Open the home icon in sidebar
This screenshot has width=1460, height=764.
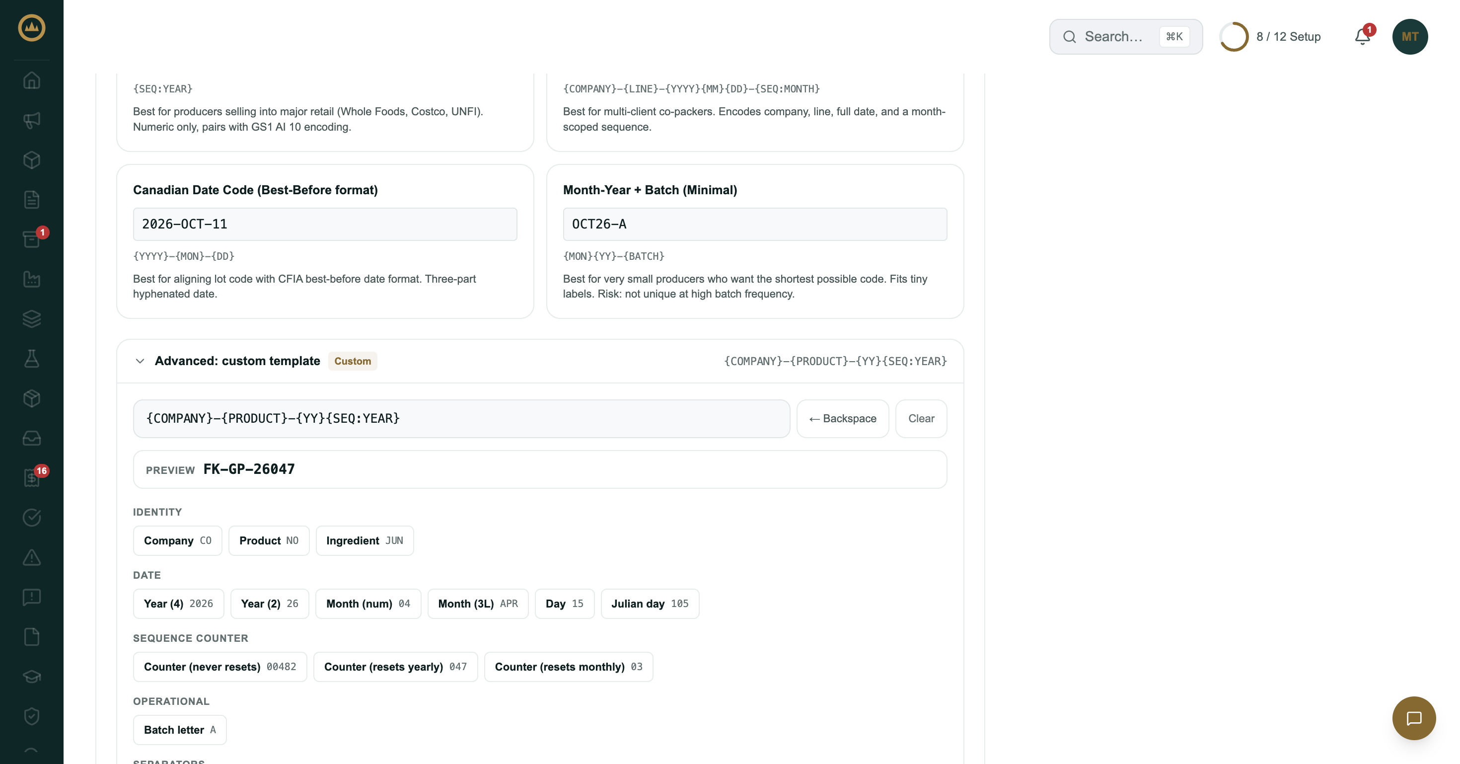32,80
